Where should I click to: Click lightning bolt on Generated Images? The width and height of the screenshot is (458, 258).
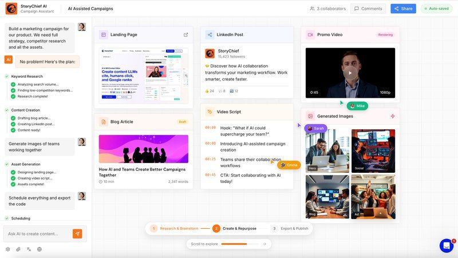tap(393, 116)
